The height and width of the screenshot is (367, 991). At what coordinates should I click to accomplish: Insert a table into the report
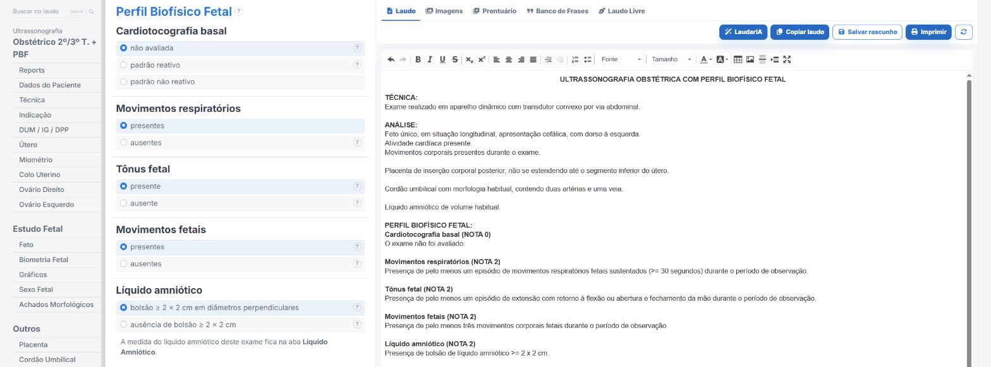click(738, 59)
